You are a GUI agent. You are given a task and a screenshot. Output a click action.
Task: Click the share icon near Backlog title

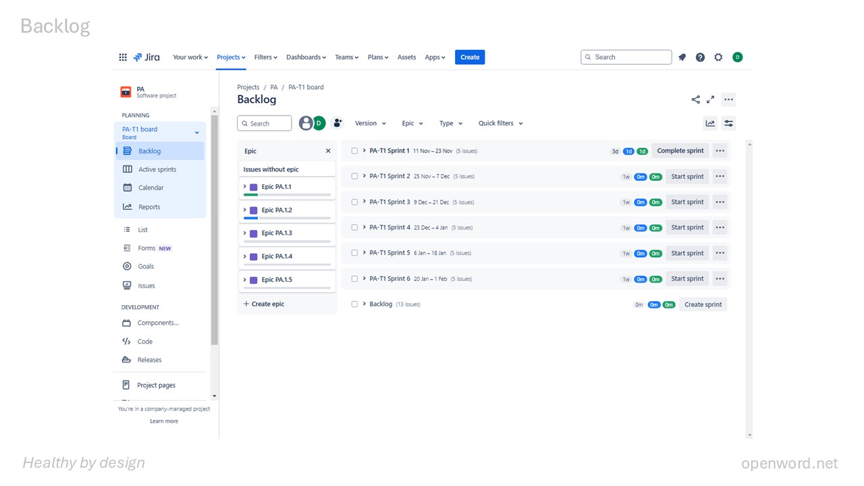pos(695,99)
